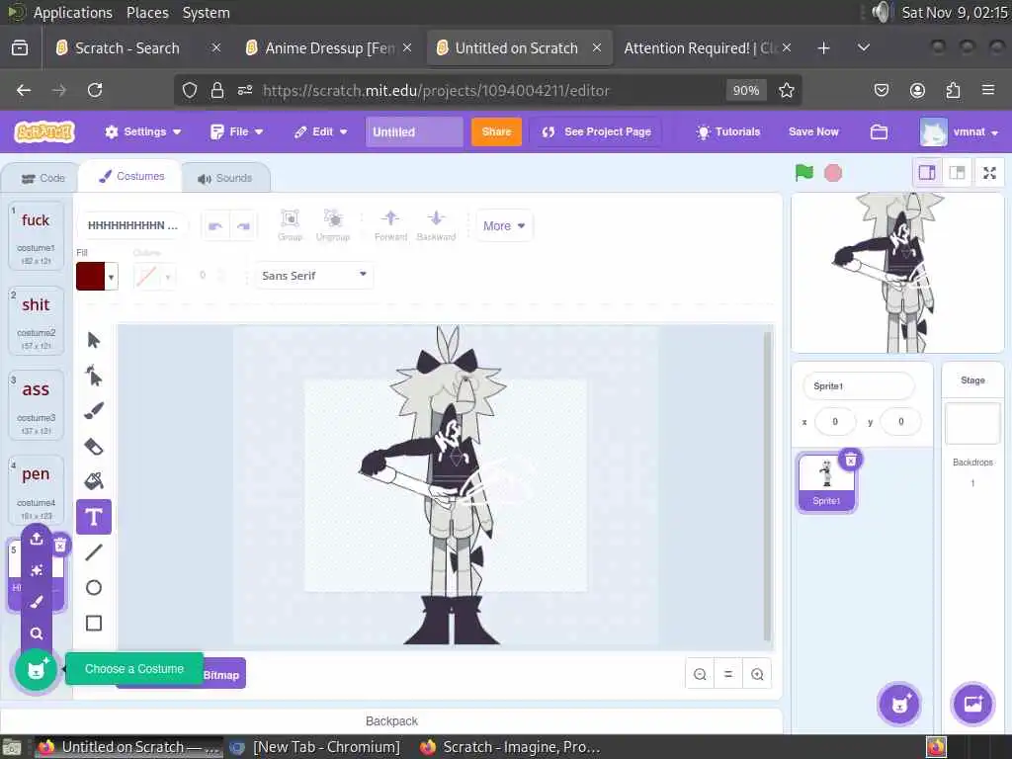This screenshot has width=1012, height=759.
Task: Open the File menu
Action: click(237, 131)
